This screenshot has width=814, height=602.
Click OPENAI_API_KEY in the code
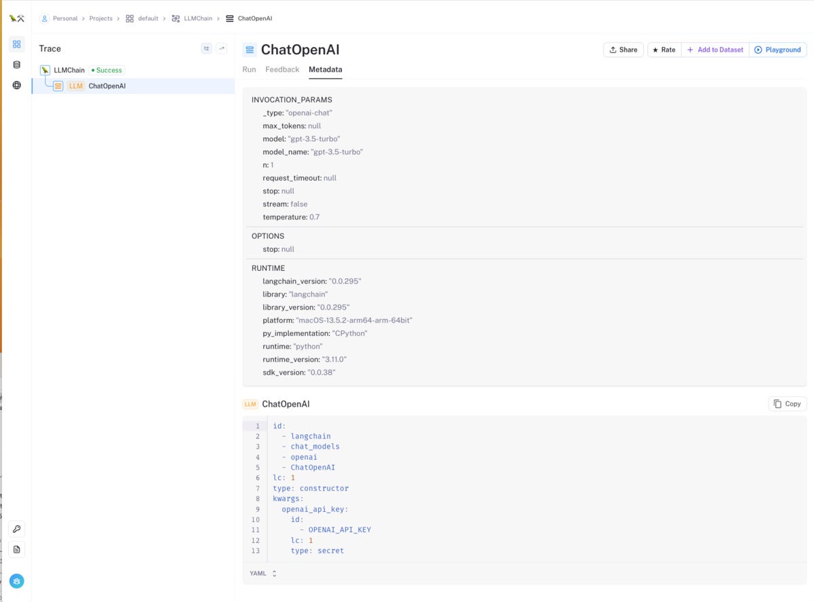point(340,530)
